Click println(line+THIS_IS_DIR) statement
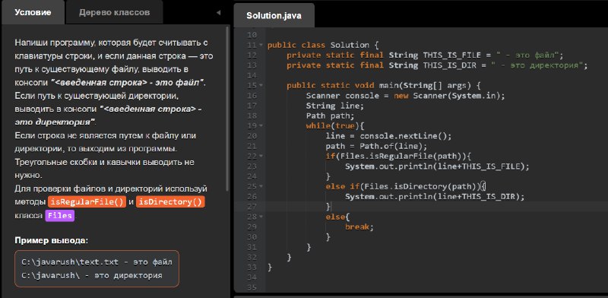This screenshot has width=608, height=298. (x=435, y=196)
